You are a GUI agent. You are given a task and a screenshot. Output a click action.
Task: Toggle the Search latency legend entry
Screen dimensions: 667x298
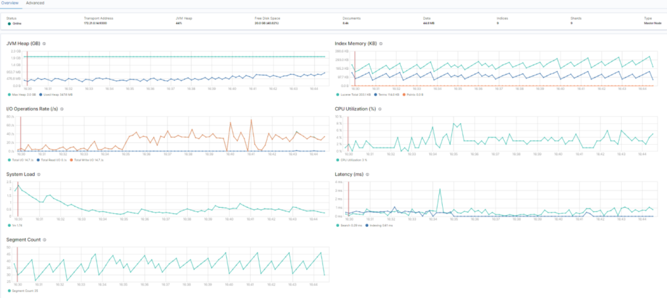coord(349,225)
